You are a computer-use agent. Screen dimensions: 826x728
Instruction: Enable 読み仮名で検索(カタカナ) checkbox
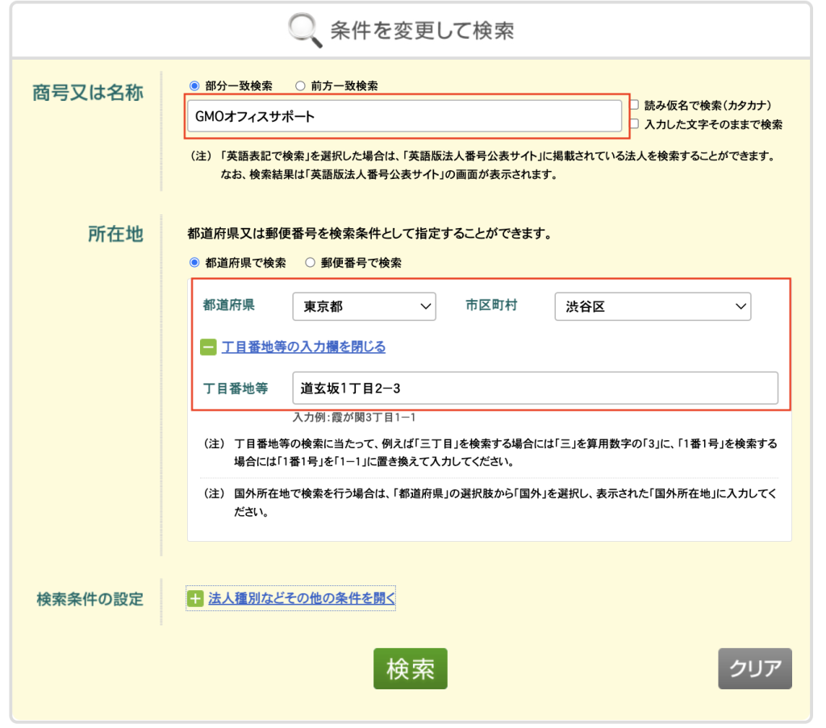(x=634, y=105)
